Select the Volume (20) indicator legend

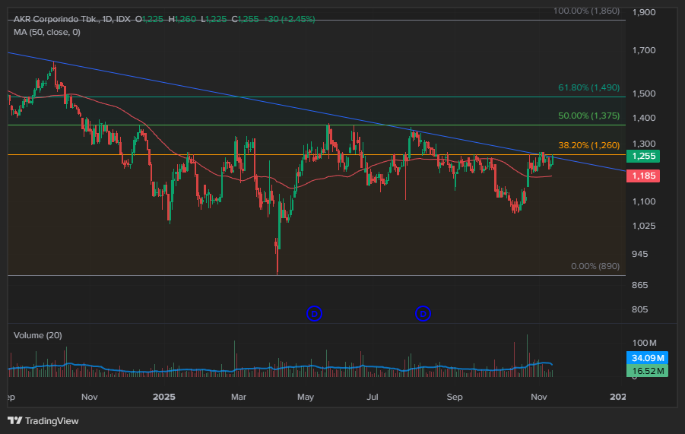click(x=38, y=335)
